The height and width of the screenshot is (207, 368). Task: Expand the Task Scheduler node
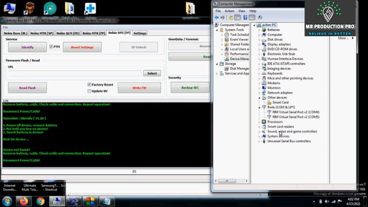pyautogui.click(x=222, y=34)
